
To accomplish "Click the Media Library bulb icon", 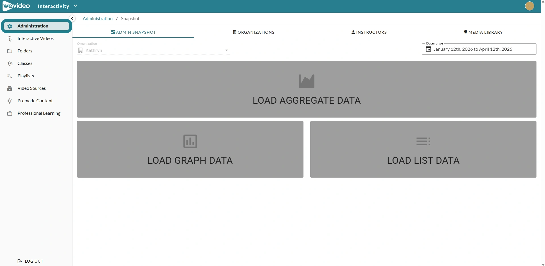I will pyautogui.click(x=465, y=32).
